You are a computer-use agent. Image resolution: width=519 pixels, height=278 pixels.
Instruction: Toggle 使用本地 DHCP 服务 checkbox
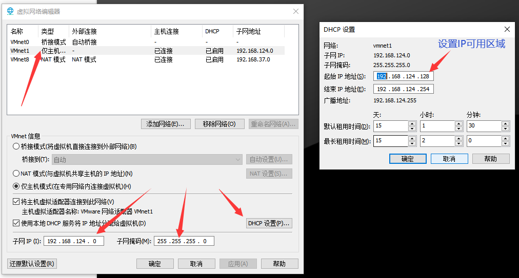coord(16,223)
